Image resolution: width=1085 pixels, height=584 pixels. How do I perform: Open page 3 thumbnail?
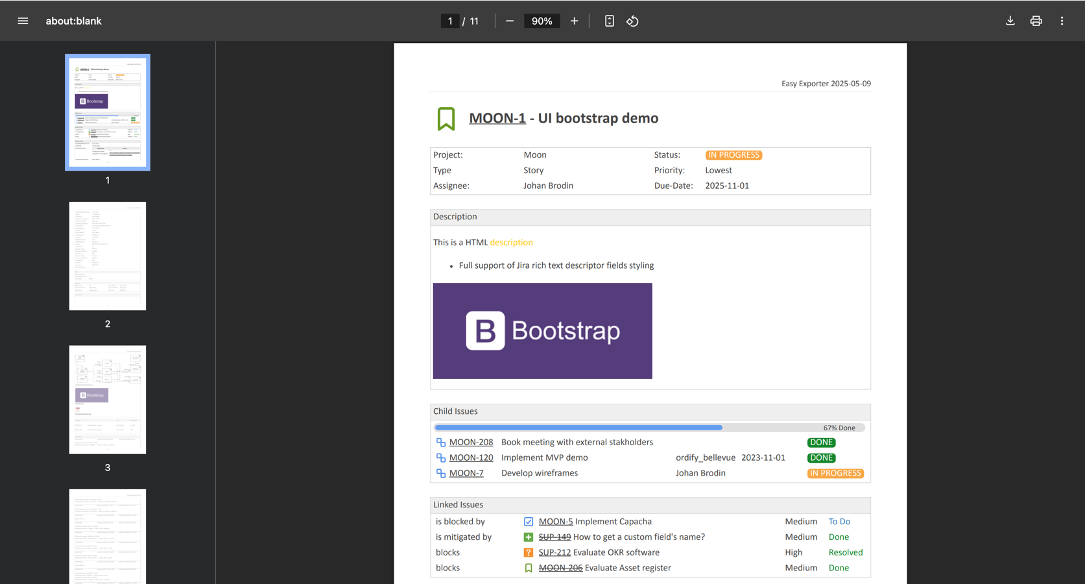coord(108,399)
